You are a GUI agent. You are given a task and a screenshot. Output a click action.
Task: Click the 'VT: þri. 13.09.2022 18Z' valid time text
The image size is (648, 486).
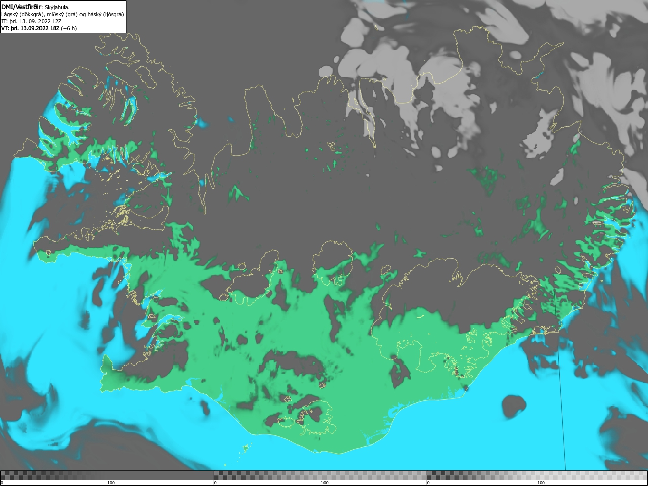(30, 28)
